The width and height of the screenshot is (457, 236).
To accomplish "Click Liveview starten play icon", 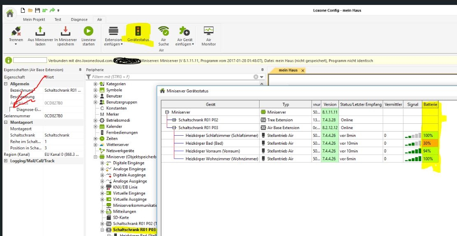I will coord(88,31).
